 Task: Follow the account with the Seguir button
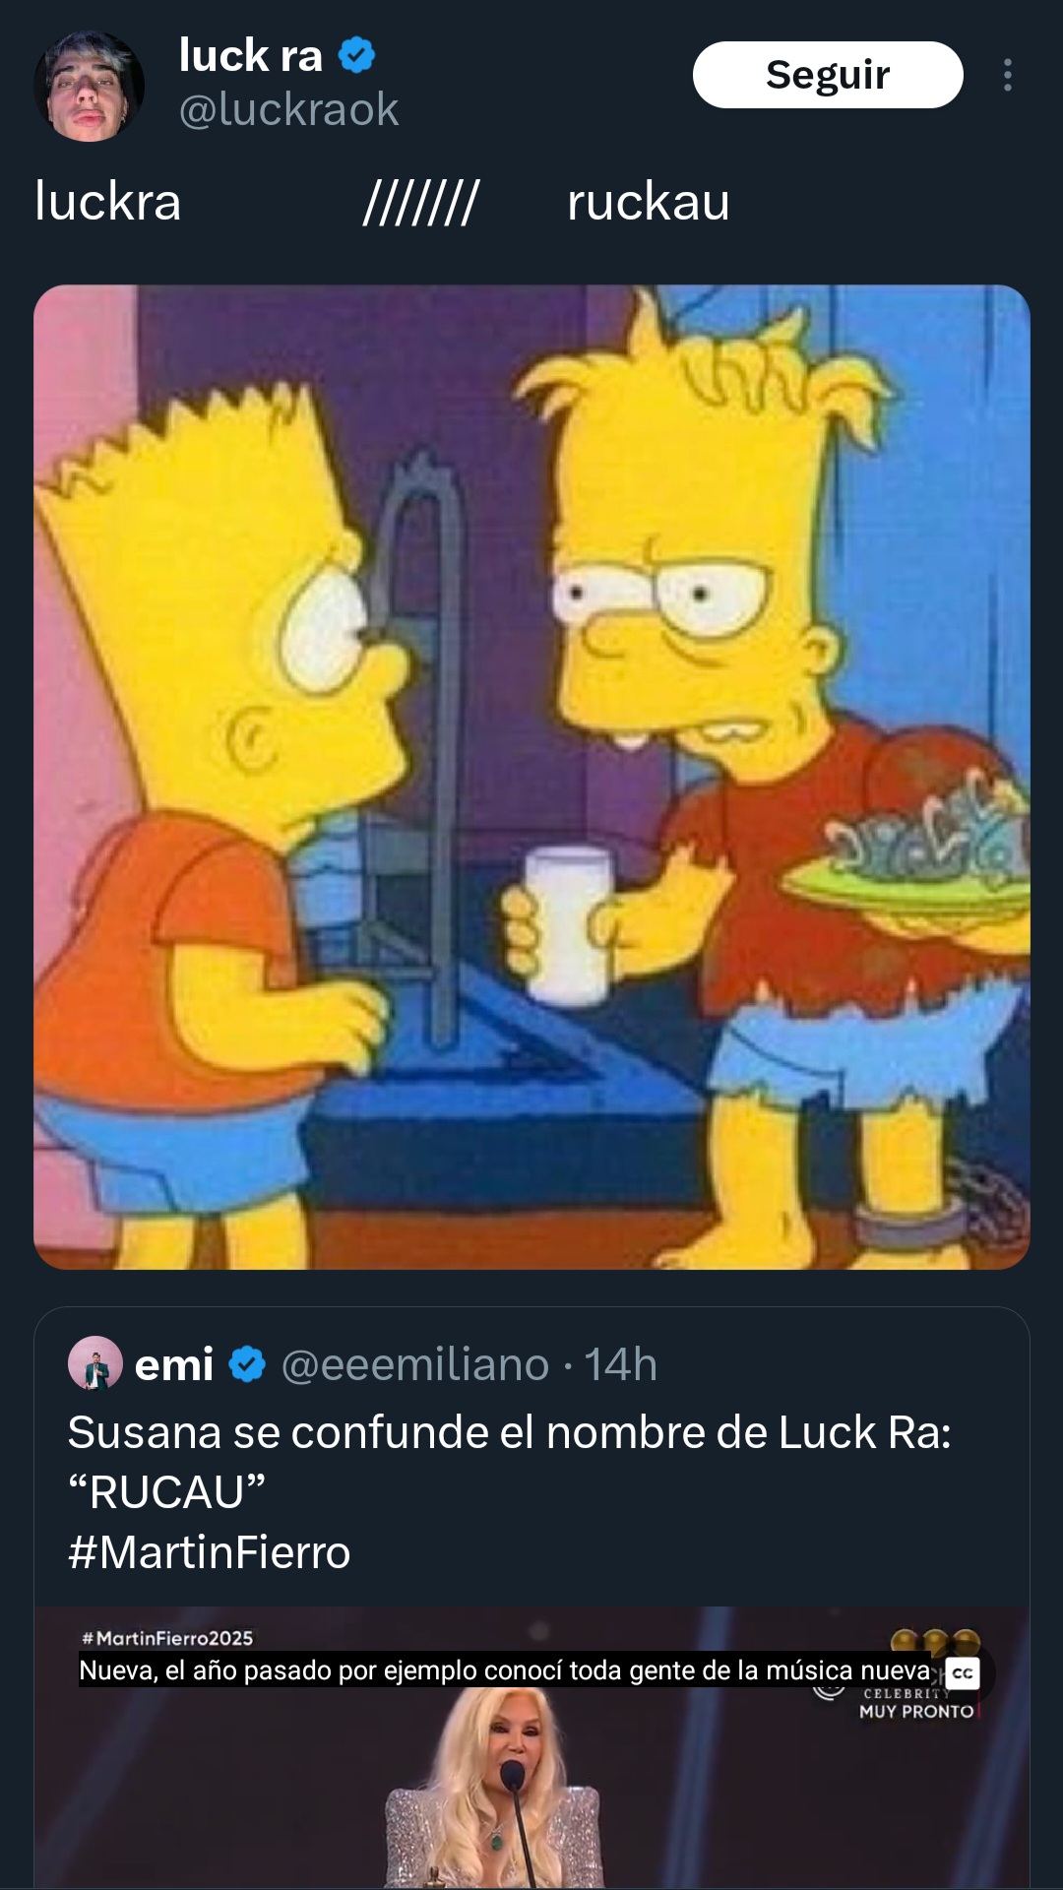tap(828, 75)
